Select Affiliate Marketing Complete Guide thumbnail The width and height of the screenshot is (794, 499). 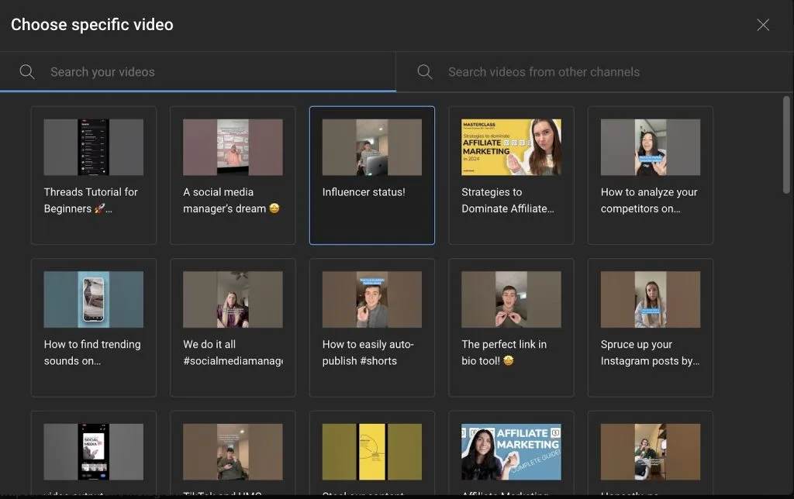pyautogui.click(x=512, y=452)
